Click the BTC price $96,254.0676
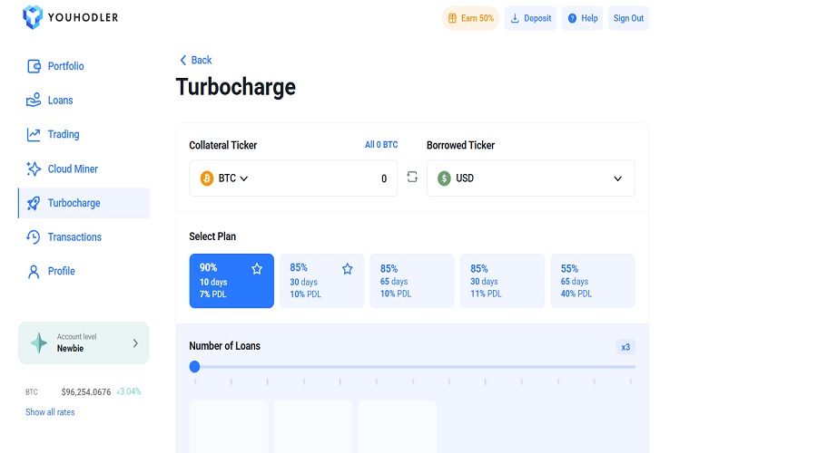817x453 pixels. (x=86, y=391)
